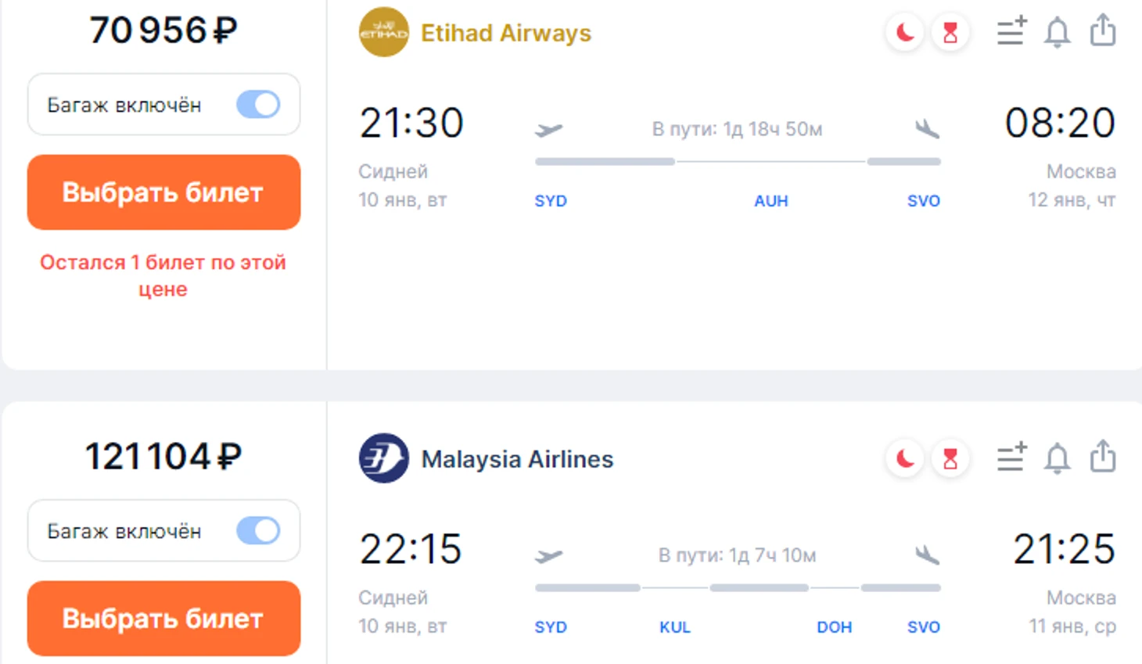This screenshot has height=664, width=1142.
Task: Click the KUL layover airport code
Action: point(674,627)
